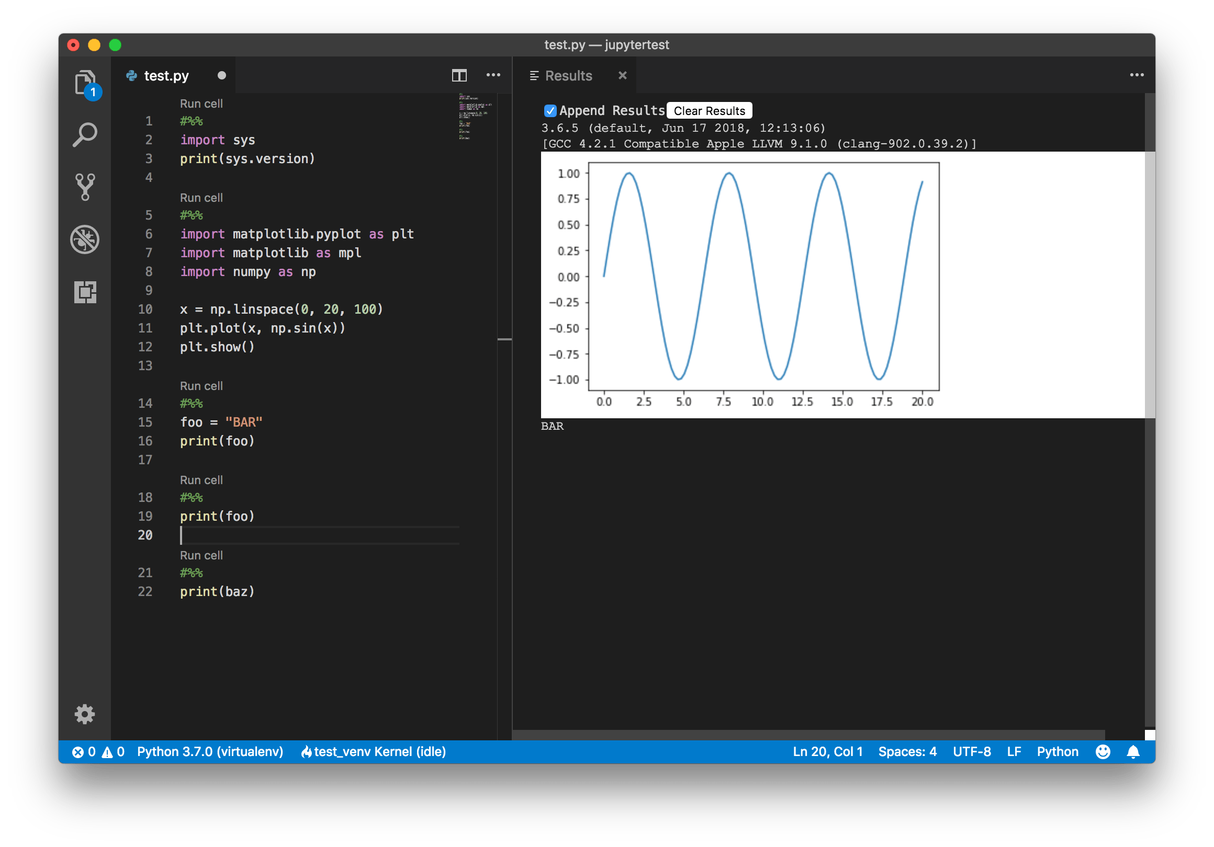This screenshot has height=847, width=1214.
Task: Open the Extensions view
Action: click(85, 292)
